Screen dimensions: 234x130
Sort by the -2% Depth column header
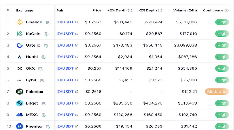pos(147,10)
